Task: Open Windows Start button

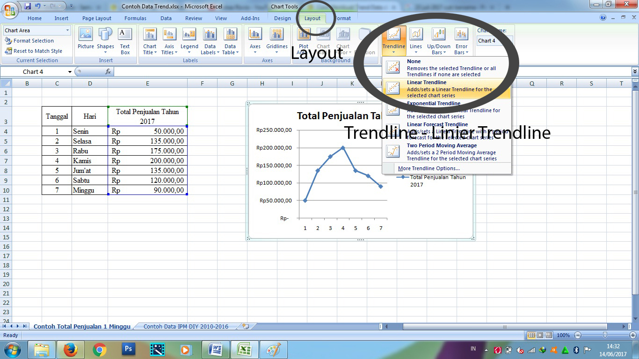Action: click(12, 349)
